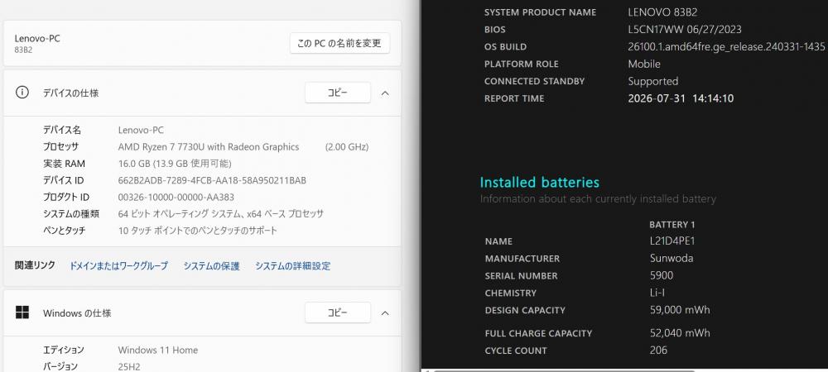Select the AMD Ryzen 7 7730U processor text
Image resolution: width=828 pixels, height=372 pixels.
(209, 147)
